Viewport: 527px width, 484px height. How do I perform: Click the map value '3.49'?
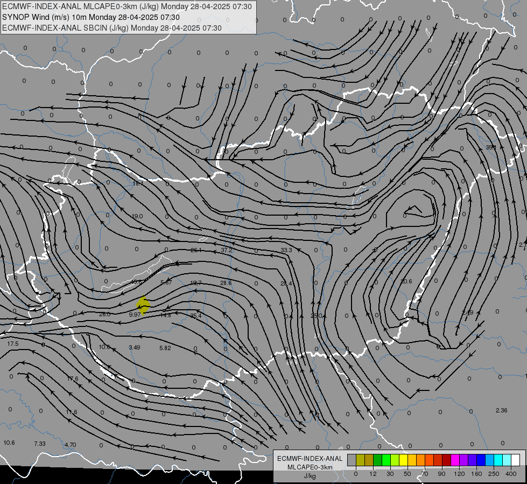135,347
